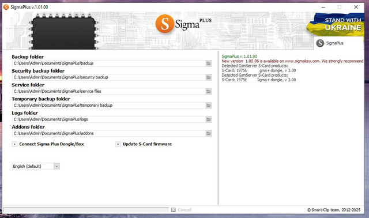
Task: Edit the Addons folder path field
Action: point(109,133)
